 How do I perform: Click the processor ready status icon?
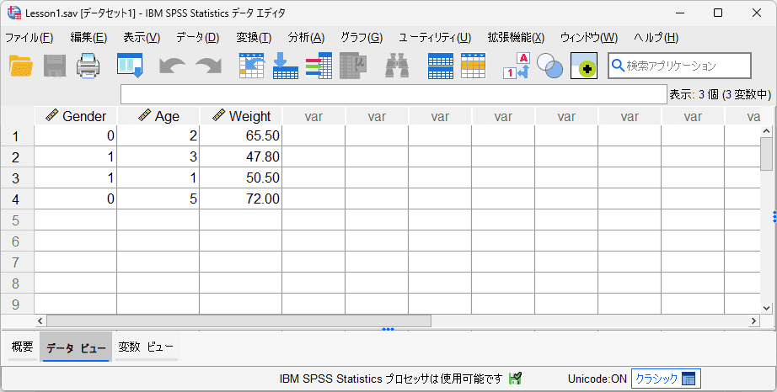click(516, 379)
